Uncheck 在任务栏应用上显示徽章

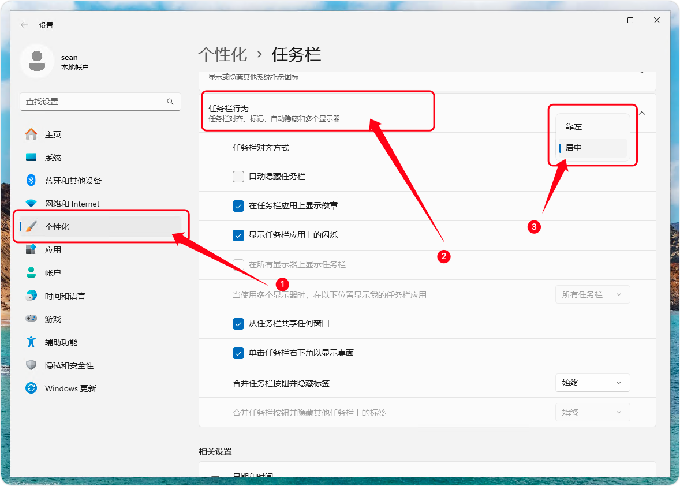pos(238,206)
